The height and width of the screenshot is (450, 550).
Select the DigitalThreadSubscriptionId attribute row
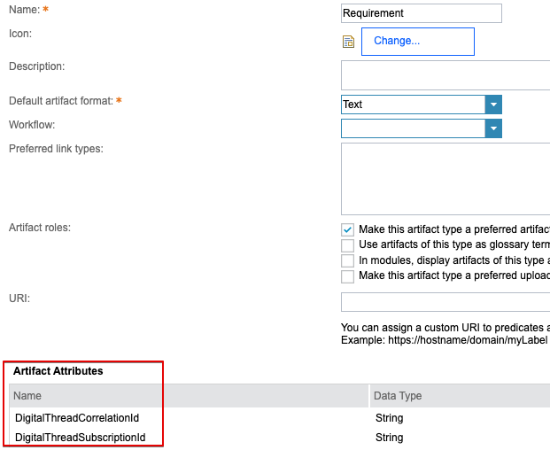tap(80, 438)
